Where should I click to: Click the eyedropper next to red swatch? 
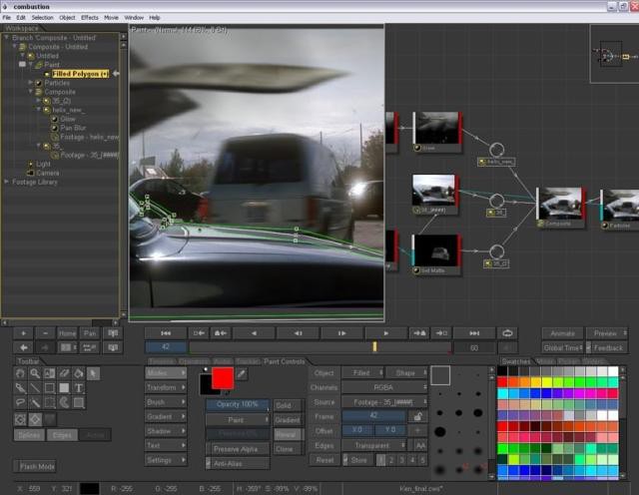coord(241,374)
